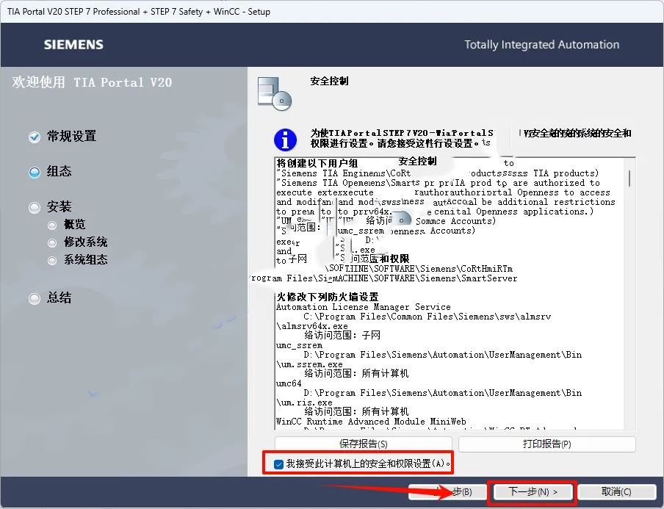664x509 pixels.
Task: Click the Totally Integrated Automation header text
Action: [541, 45]
